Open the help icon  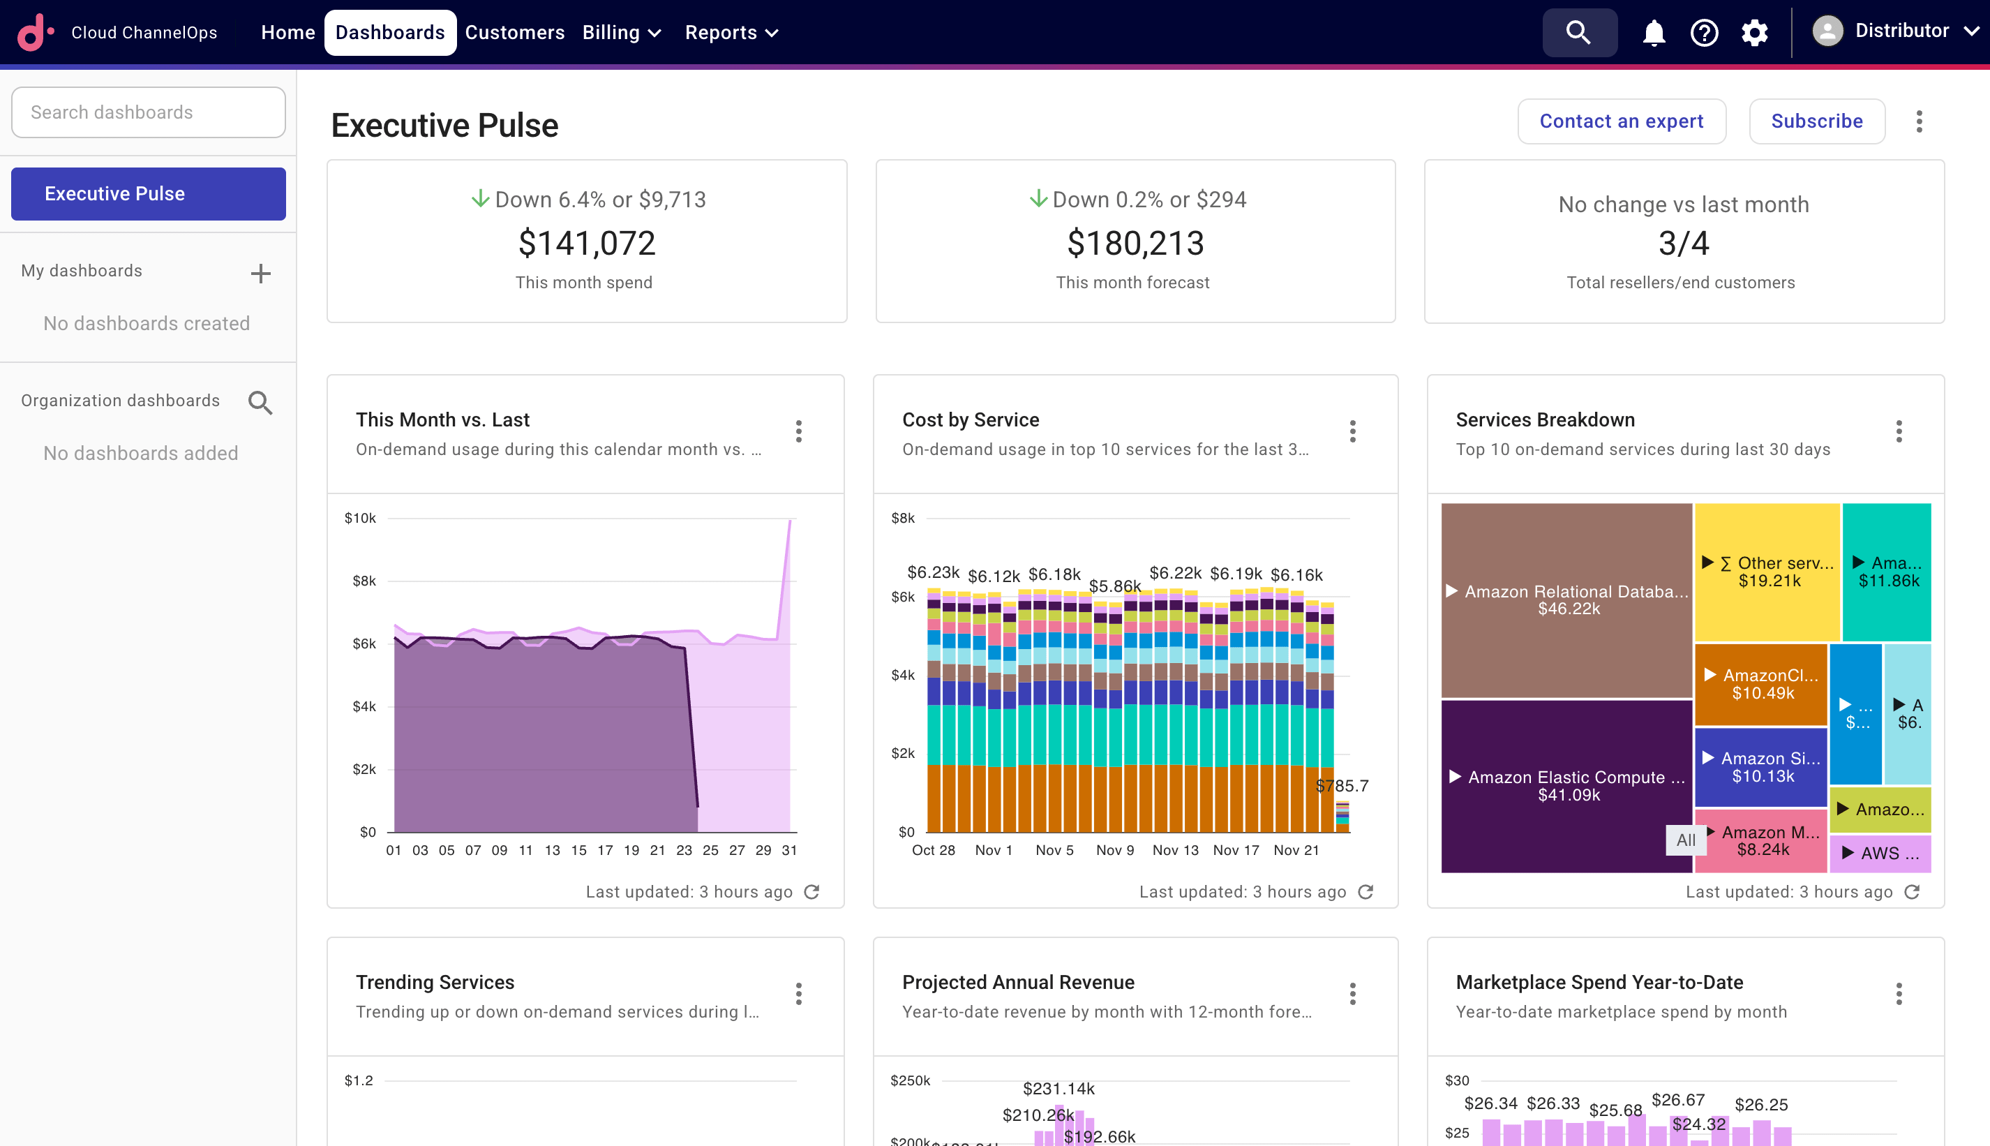(x=1704, y=32)
